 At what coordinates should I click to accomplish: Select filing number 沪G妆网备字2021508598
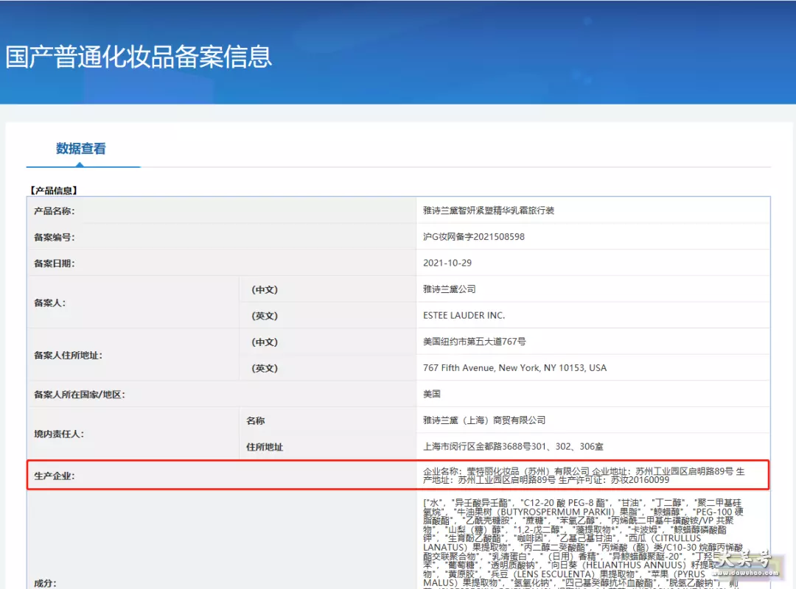(x=474, y=237)
